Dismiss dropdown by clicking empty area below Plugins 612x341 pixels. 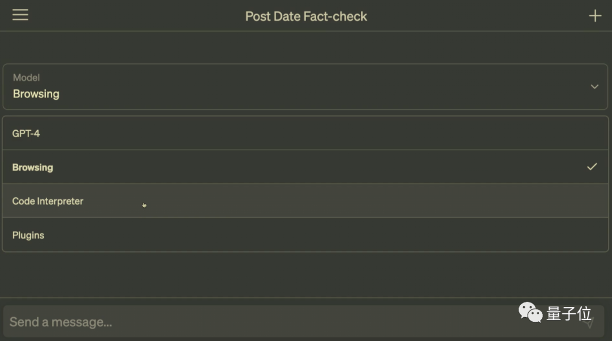click(305, 275)
